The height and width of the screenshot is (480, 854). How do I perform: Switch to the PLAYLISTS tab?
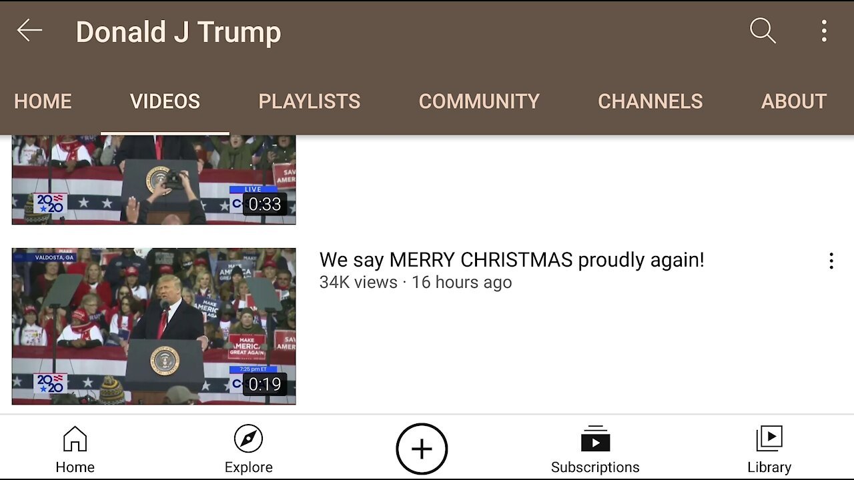[309, 101]
